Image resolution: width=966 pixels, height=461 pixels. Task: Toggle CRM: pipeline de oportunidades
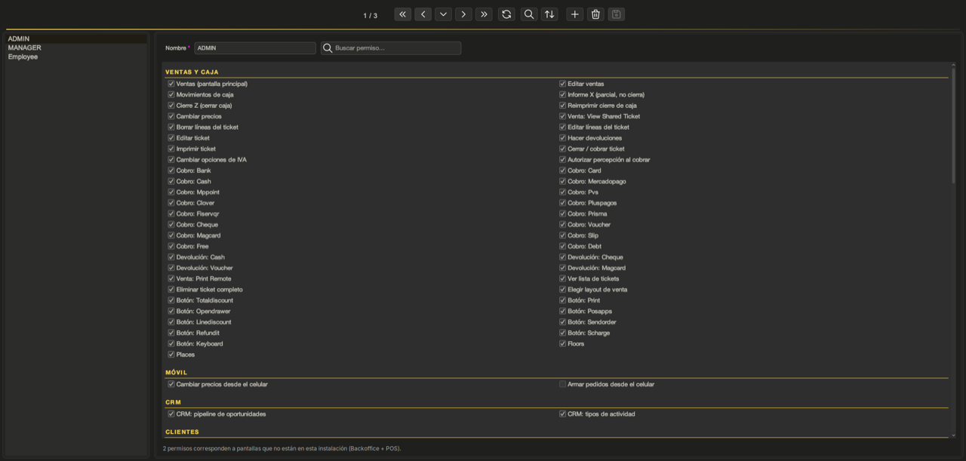point(171,413)
